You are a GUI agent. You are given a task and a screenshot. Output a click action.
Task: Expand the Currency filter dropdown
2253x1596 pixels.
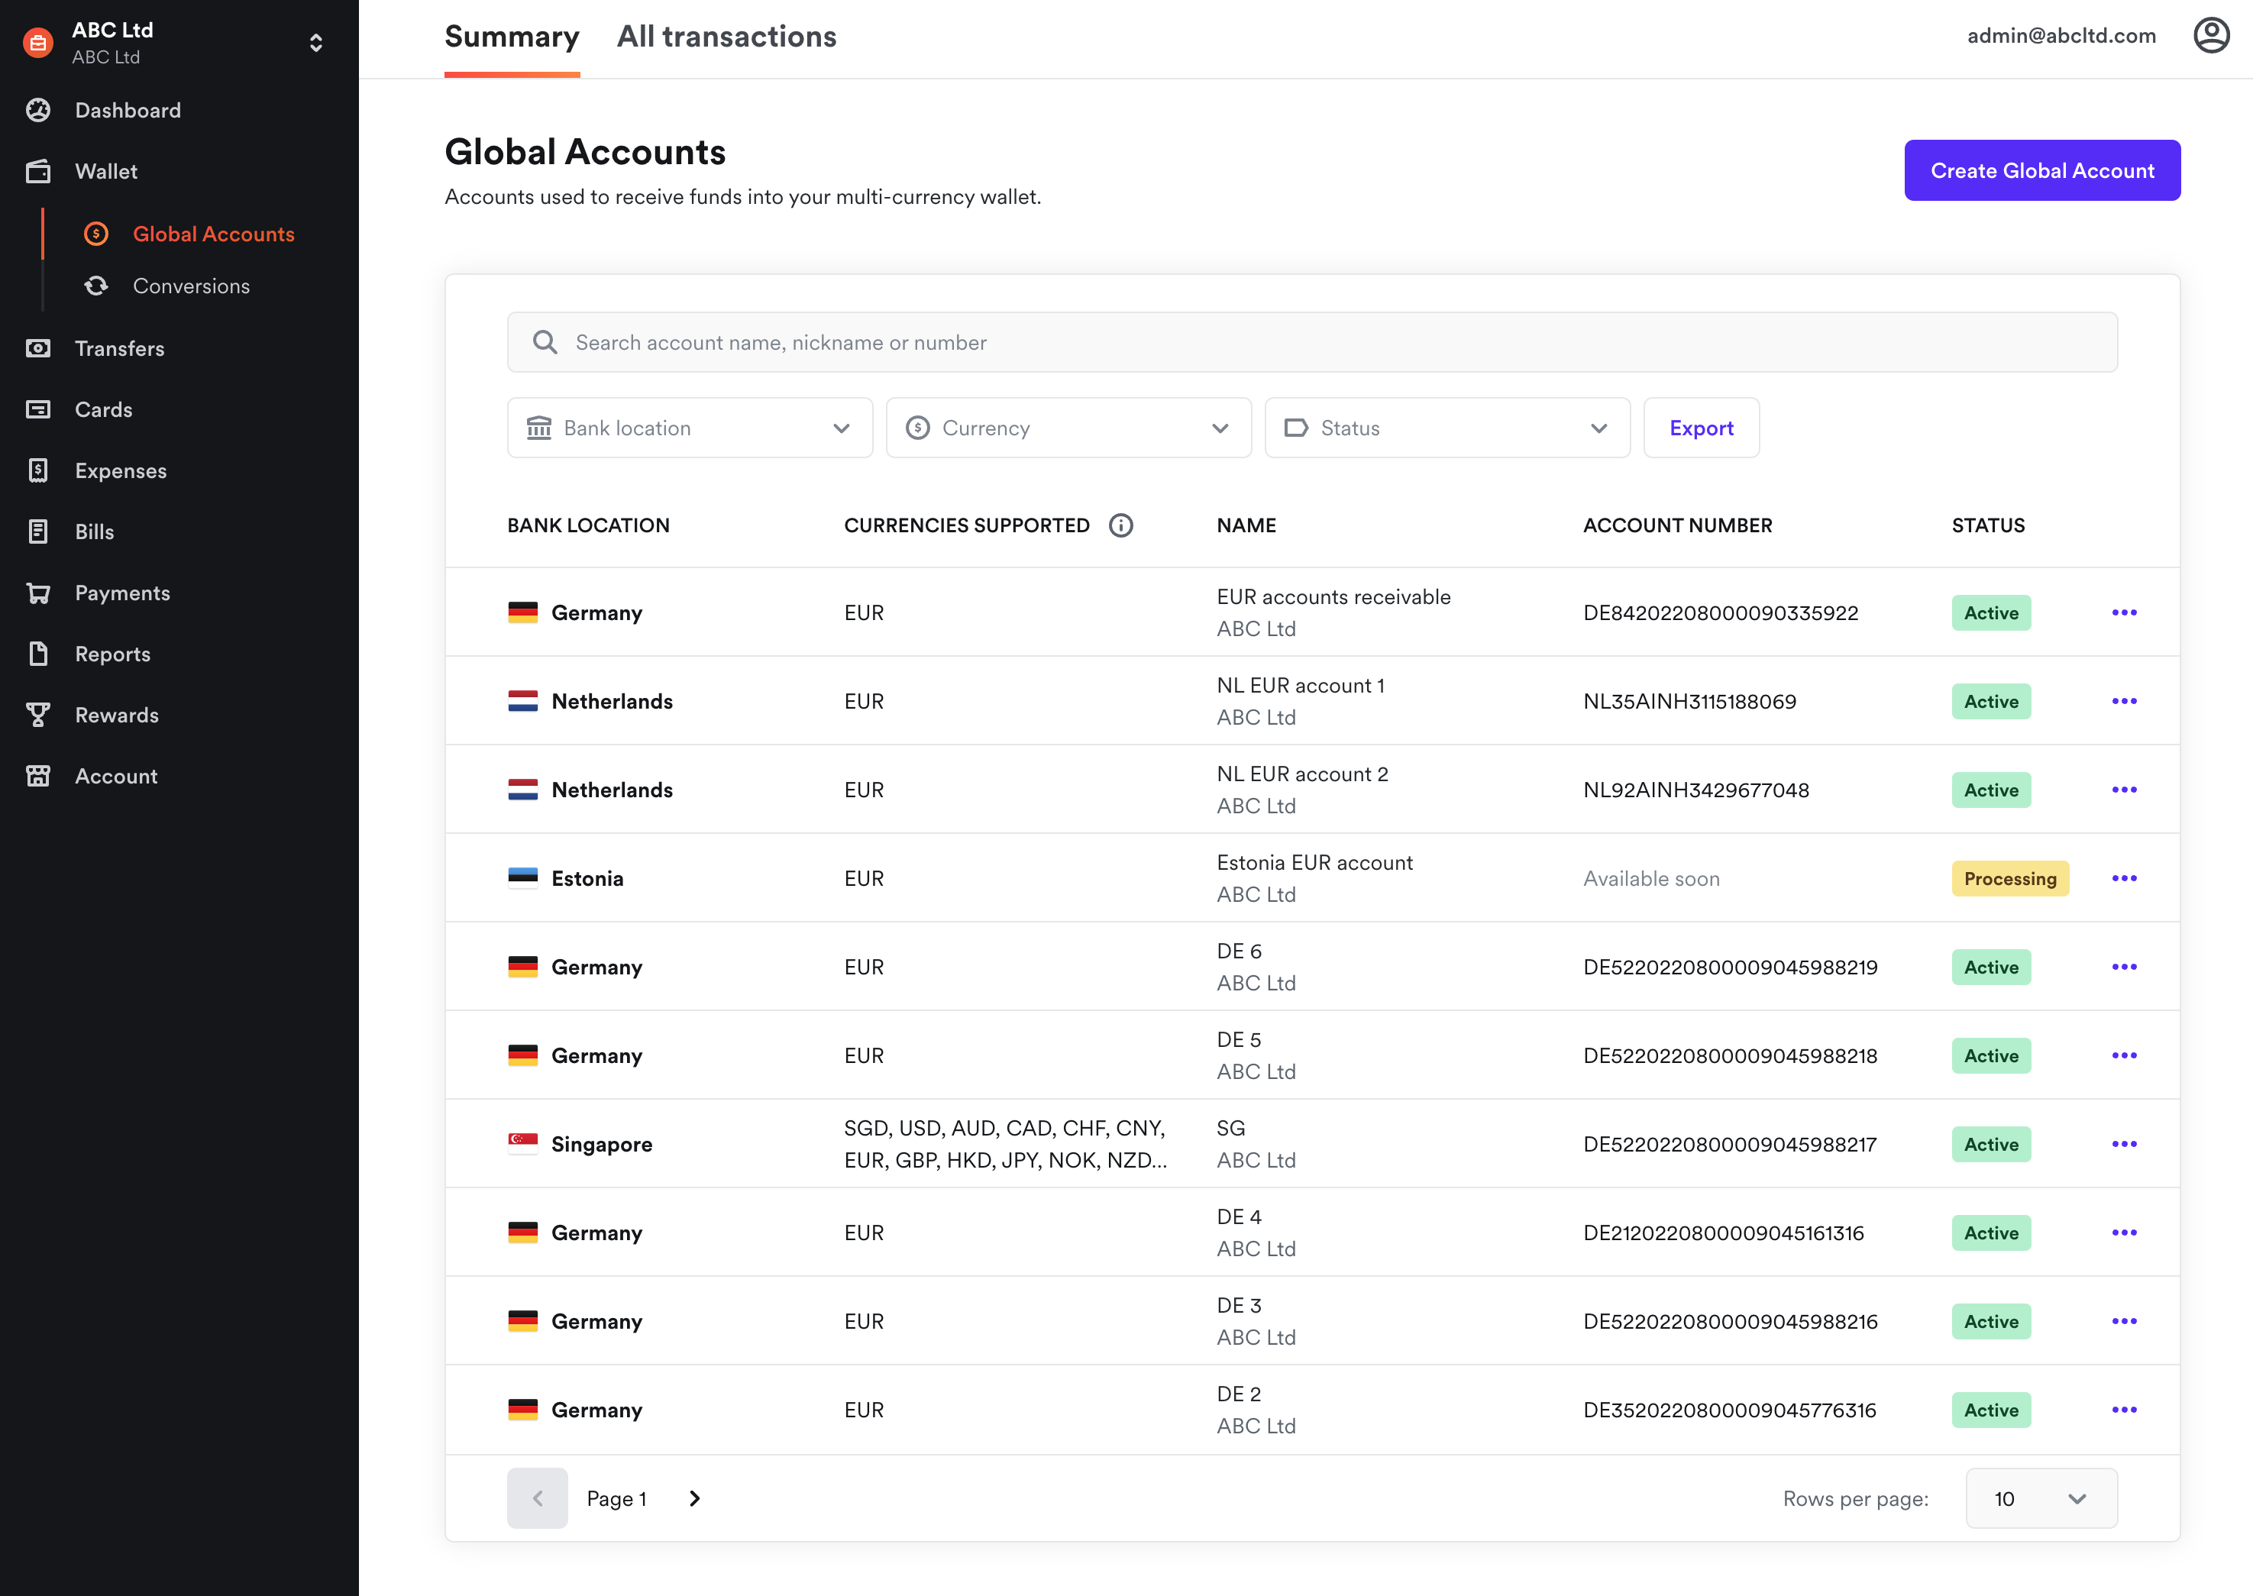point(1068,428)
